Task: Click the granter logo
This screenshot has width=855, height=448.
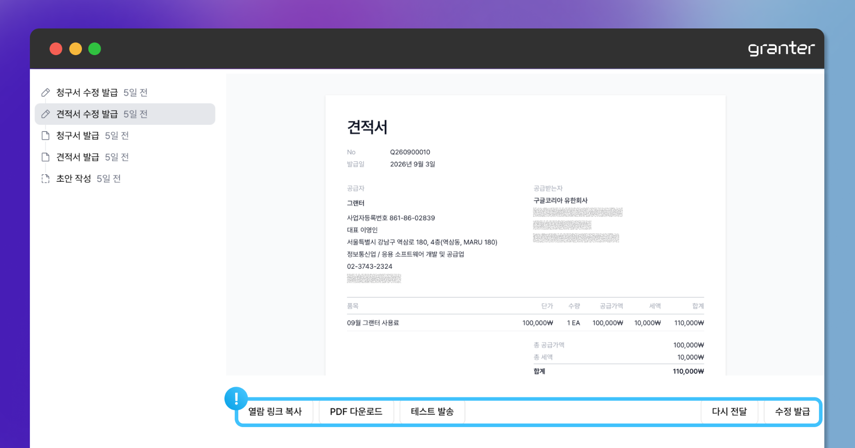Action: (782, 48)
